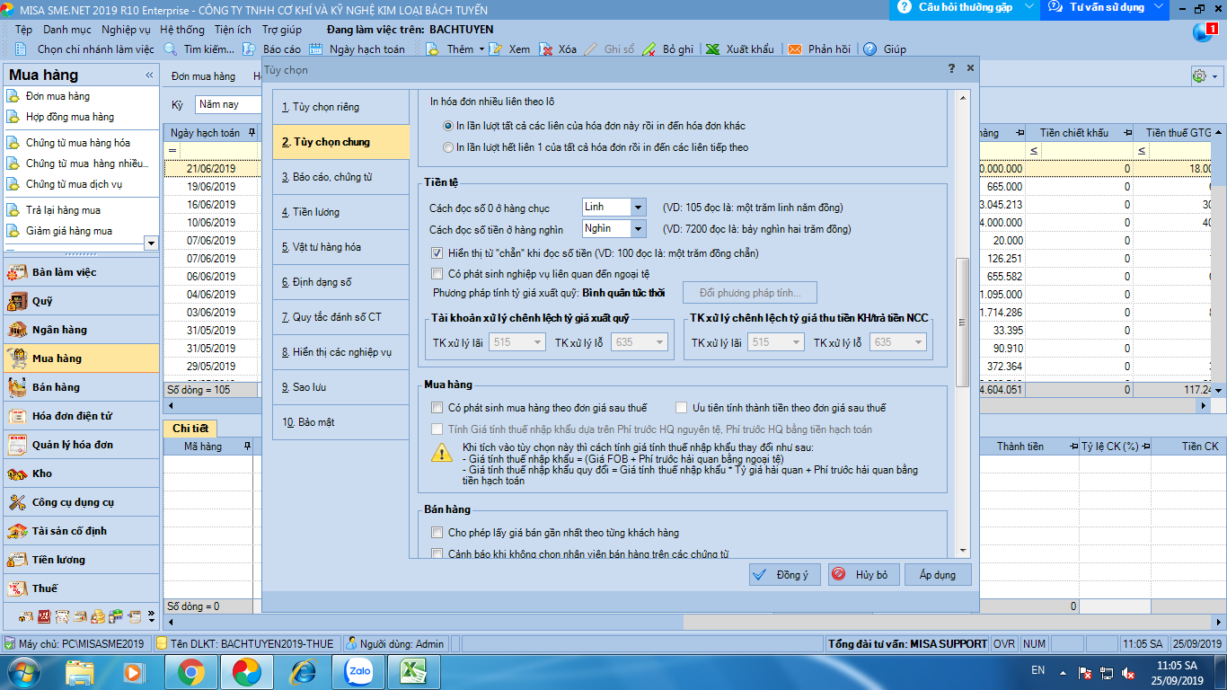Open the Bàn làm việc module
The height and width of the screenshot is (690, 1227).
(81, 272)
